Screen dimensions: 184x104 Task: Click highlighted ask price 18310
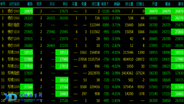pyautogui.click(x=62, y=80)
